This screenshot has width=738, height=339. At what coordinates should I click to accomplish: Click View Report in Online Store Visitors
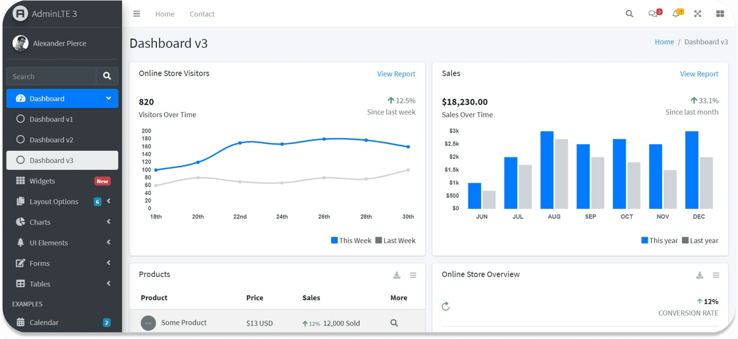coord(396,74)
